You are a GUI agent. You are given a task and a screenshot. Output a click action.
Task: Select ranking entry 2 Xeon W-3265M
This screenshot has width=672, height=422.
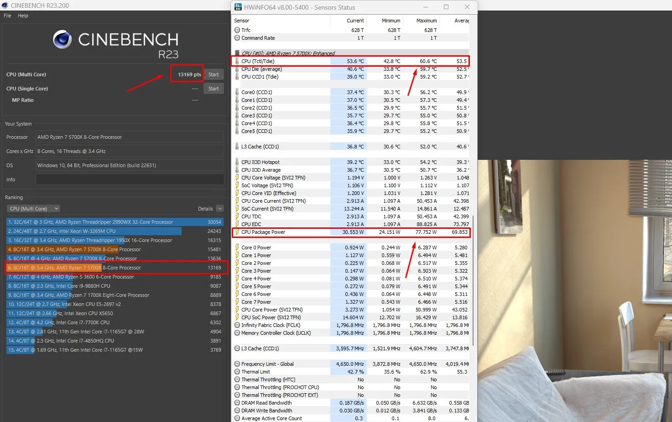(115, 231)
